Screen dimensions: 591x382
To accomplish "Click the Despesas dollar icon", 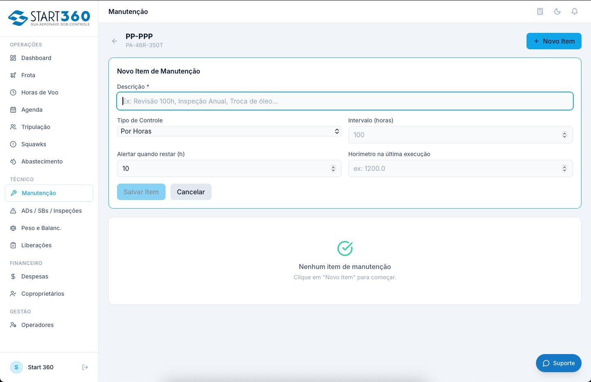I will point(13,276).
